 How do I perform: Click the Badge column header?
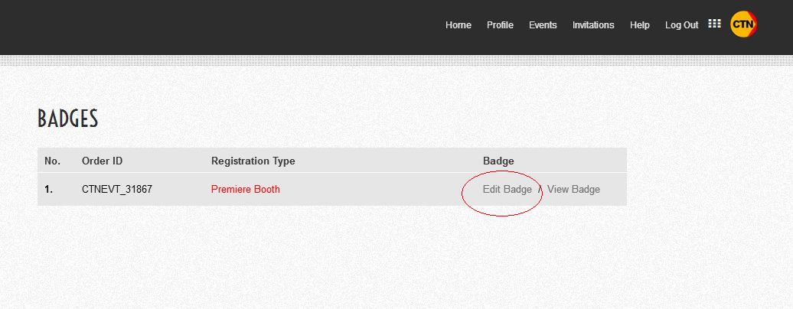click(498, 161)
